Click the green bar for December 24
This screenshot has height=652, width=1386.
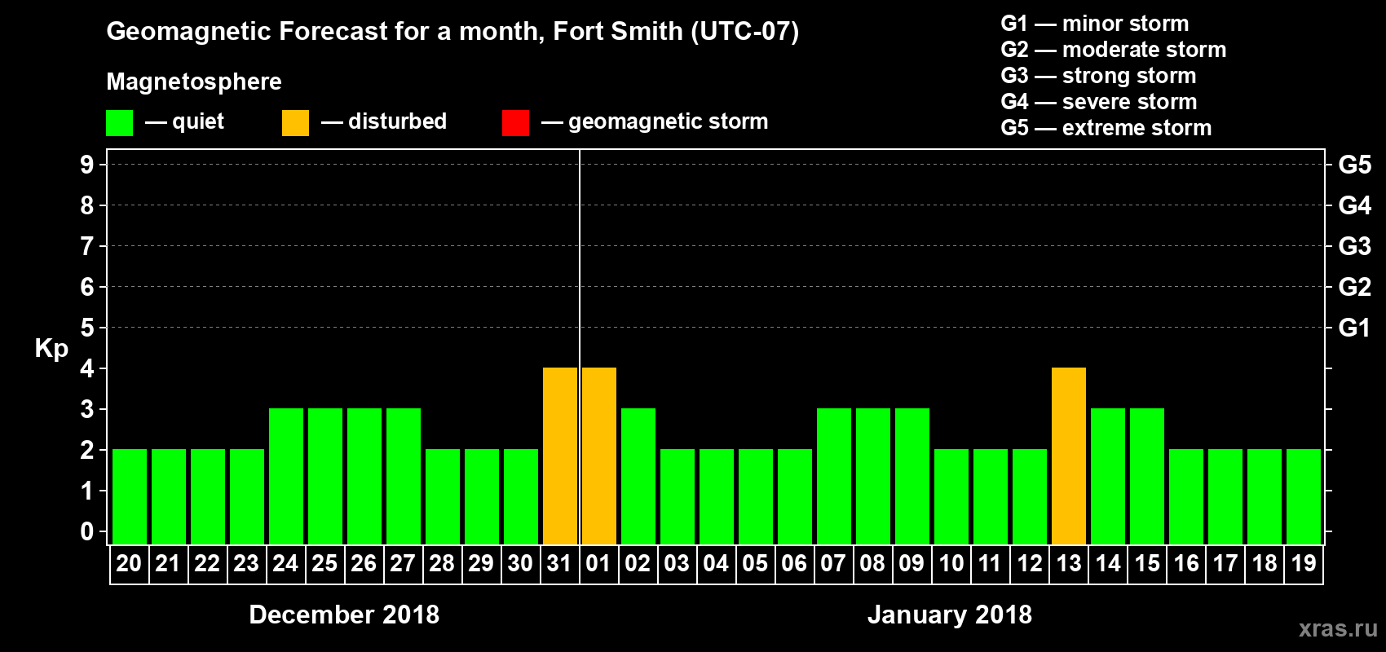(286, 477)
